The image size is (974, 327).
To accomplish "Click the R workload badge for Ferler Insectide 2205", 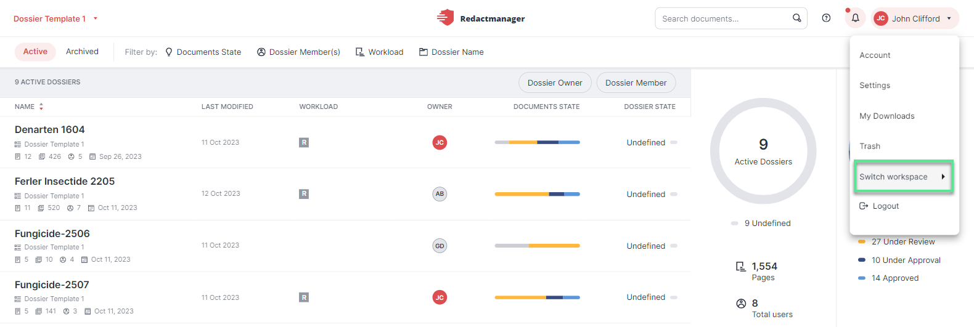I will pyautogui.click(x=304, y=194).
